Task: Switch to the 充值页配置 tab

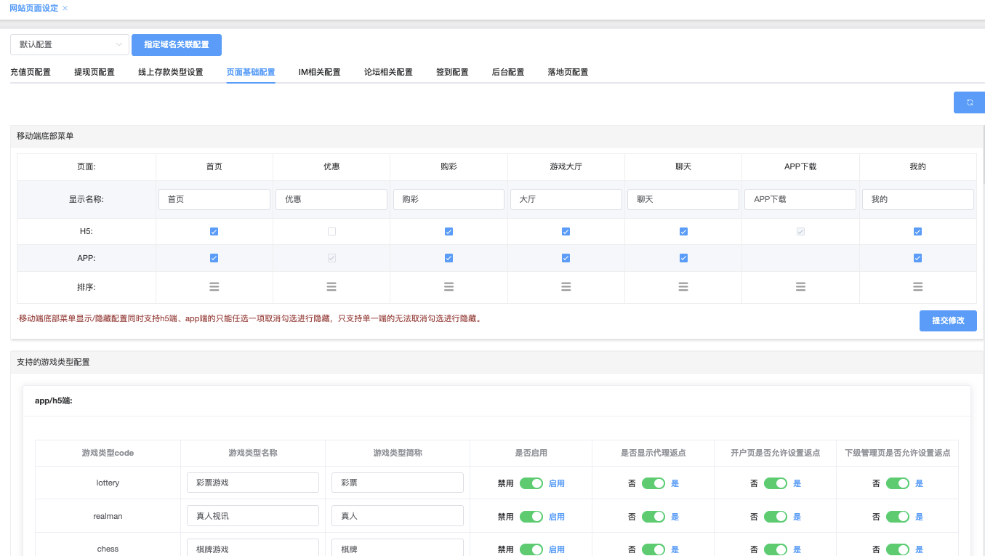Action: [x=31, y=72]
